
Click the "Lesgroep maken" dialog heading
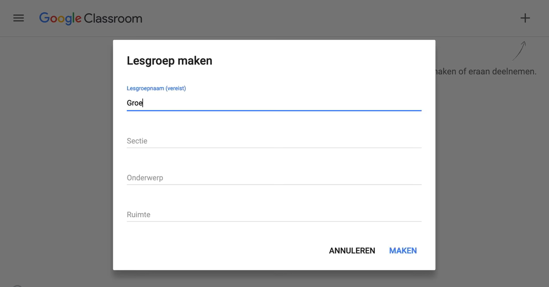coord(170,61)
